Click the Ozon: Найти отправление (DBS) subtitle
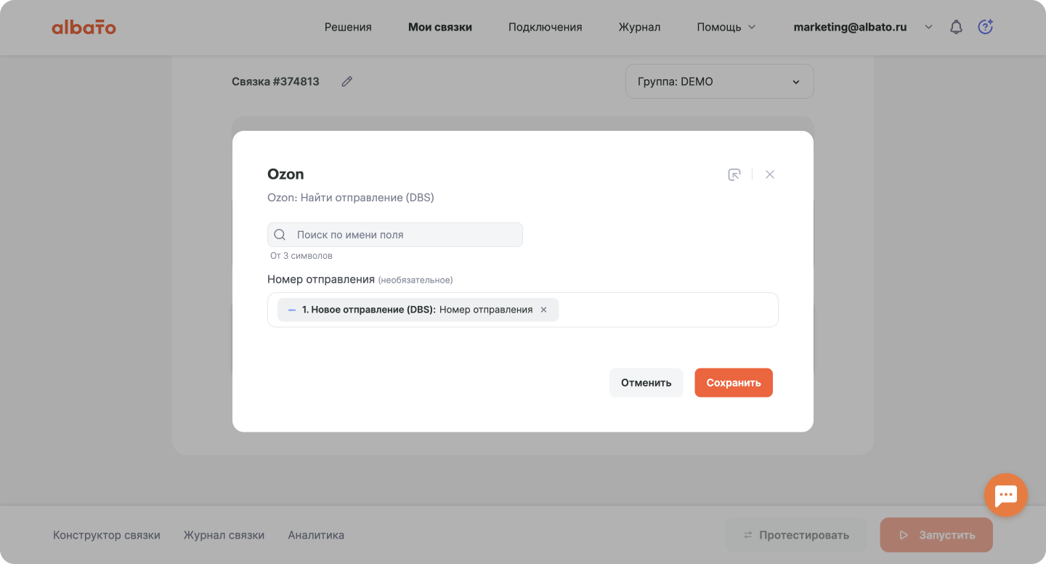Image resolution: width=1046 pixels, height=564 pixels. pos(351,198)
